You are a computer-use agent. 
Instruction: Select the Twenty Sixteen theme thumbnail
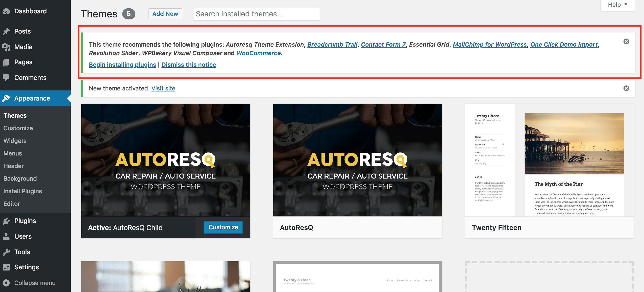358,277
